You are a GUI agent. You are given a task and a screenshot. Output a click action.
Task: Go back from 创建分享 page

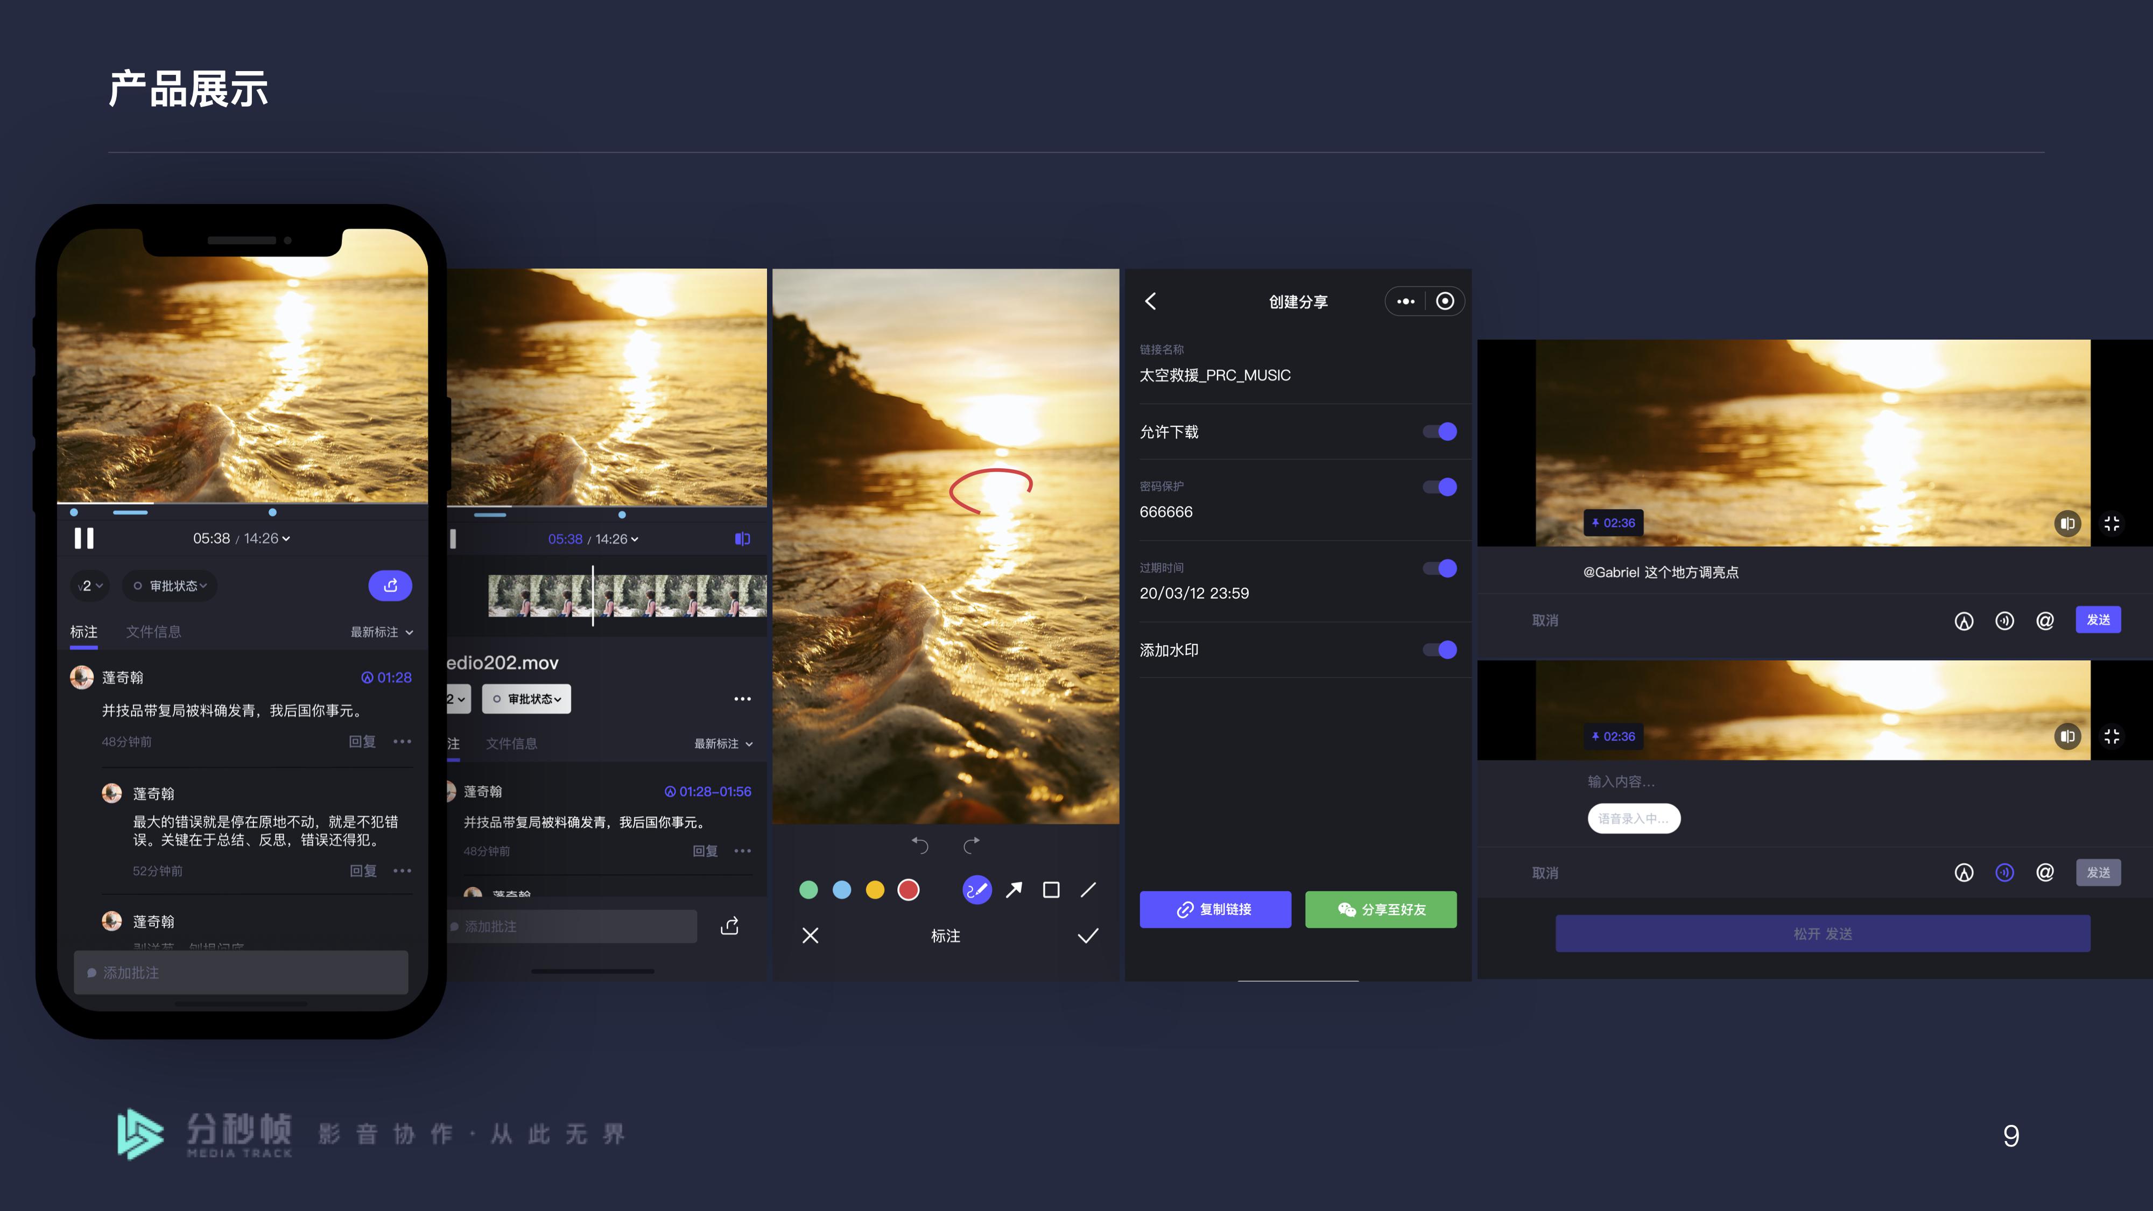click(x=1151, y=302)
